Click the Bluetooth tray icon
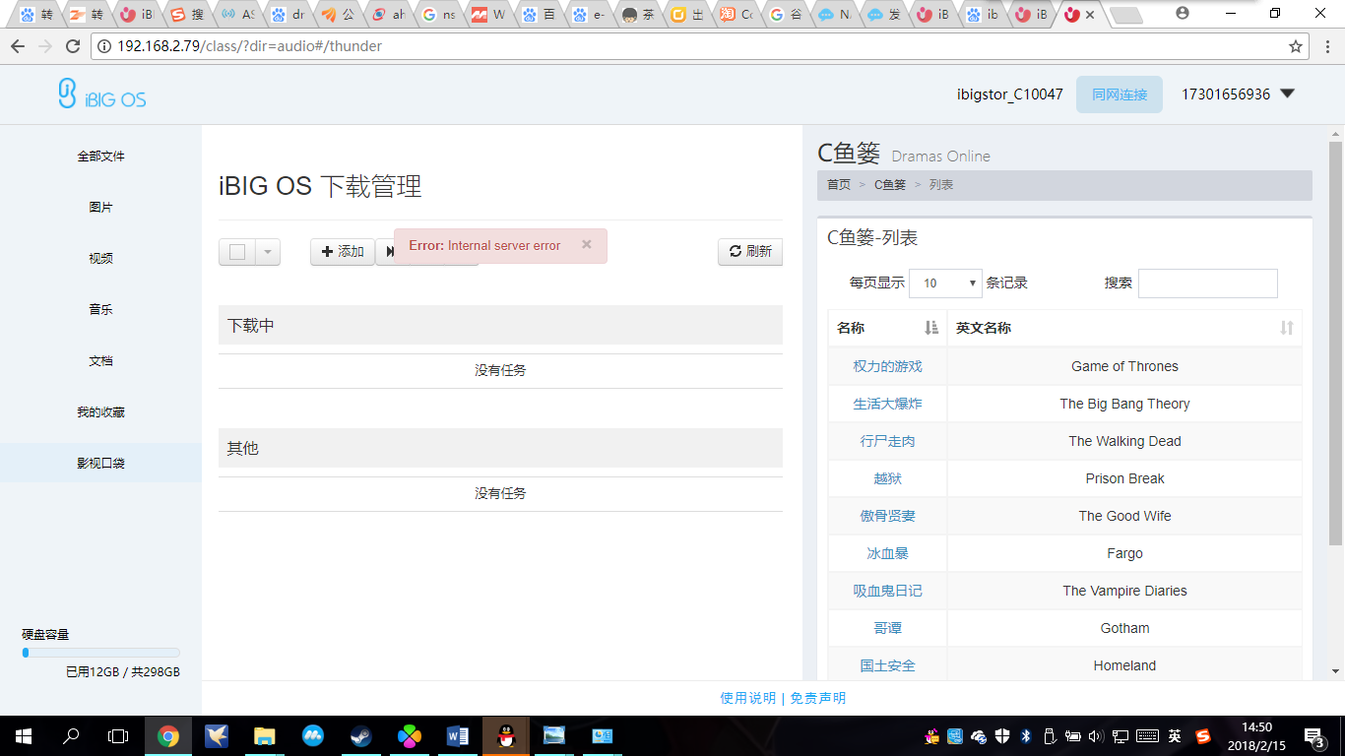 (x=1025, y=735)
